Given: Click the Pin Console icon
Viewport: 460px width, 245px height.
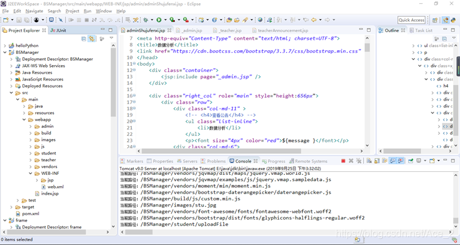Looking at the screenshot, I should pos(411,161).
